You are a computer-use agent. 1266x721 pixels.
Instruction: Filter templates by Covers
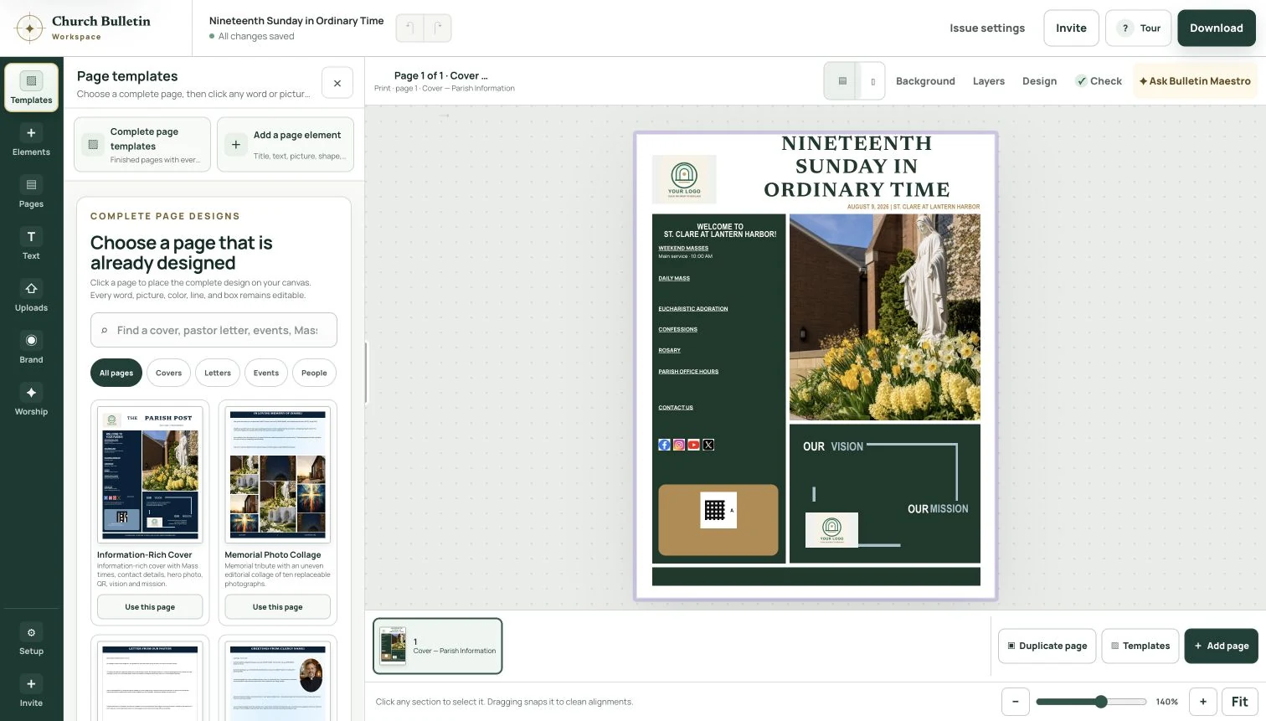[168, 373]
